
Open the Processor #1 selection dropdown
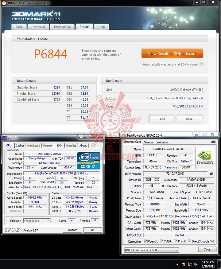tap(37, 221)
